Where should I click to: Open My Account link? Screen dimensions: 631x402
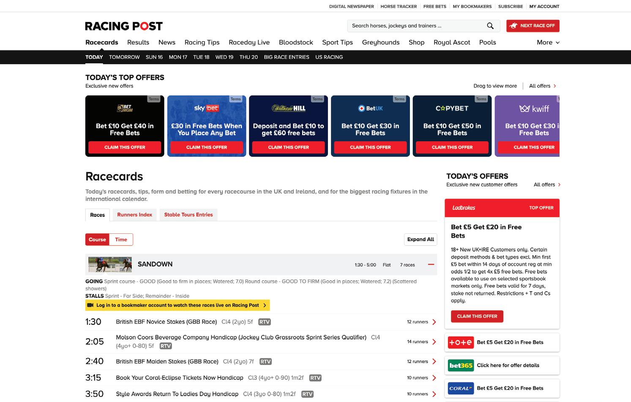544,6
